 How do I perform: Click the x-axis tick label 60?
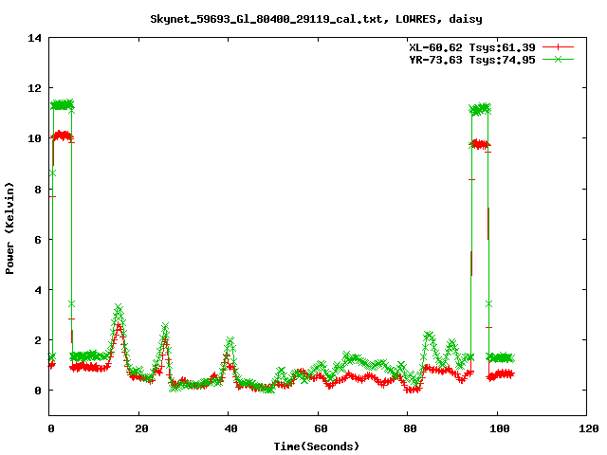pyautogui.click(x=321, y=428)
